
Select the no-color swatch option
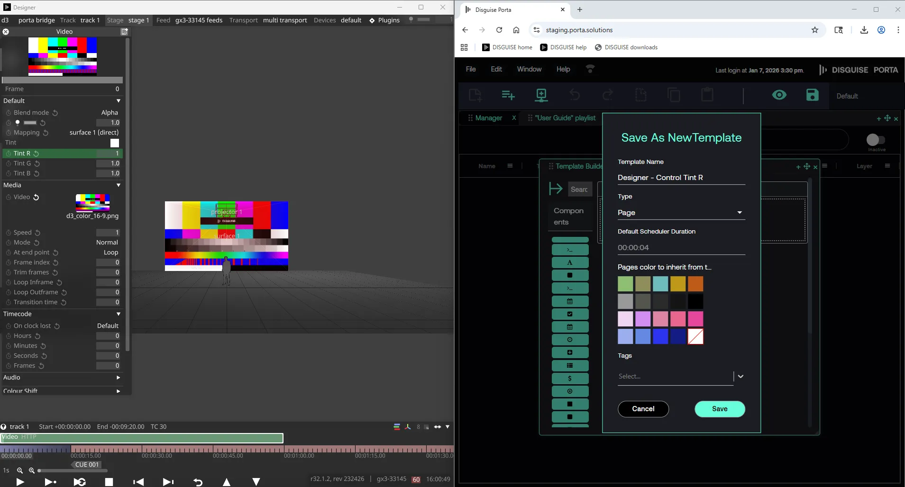pyautogui.click(x=695, y=336)
